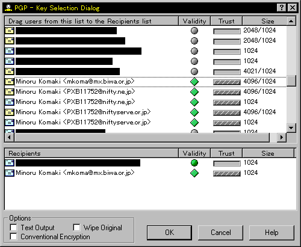This screenshot has height=247, width=301.
Task: Click trust bar of upper-list mkoma@mx.biwa.or.jp row
Action: click(227, 82)
